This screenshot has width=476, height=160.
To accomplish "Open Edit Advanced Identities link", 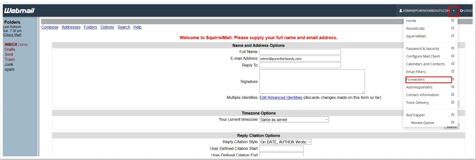I will [281, 98].
